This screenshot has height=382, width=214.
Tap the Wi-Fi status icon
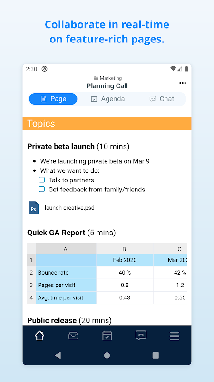[x=173, y=69]
